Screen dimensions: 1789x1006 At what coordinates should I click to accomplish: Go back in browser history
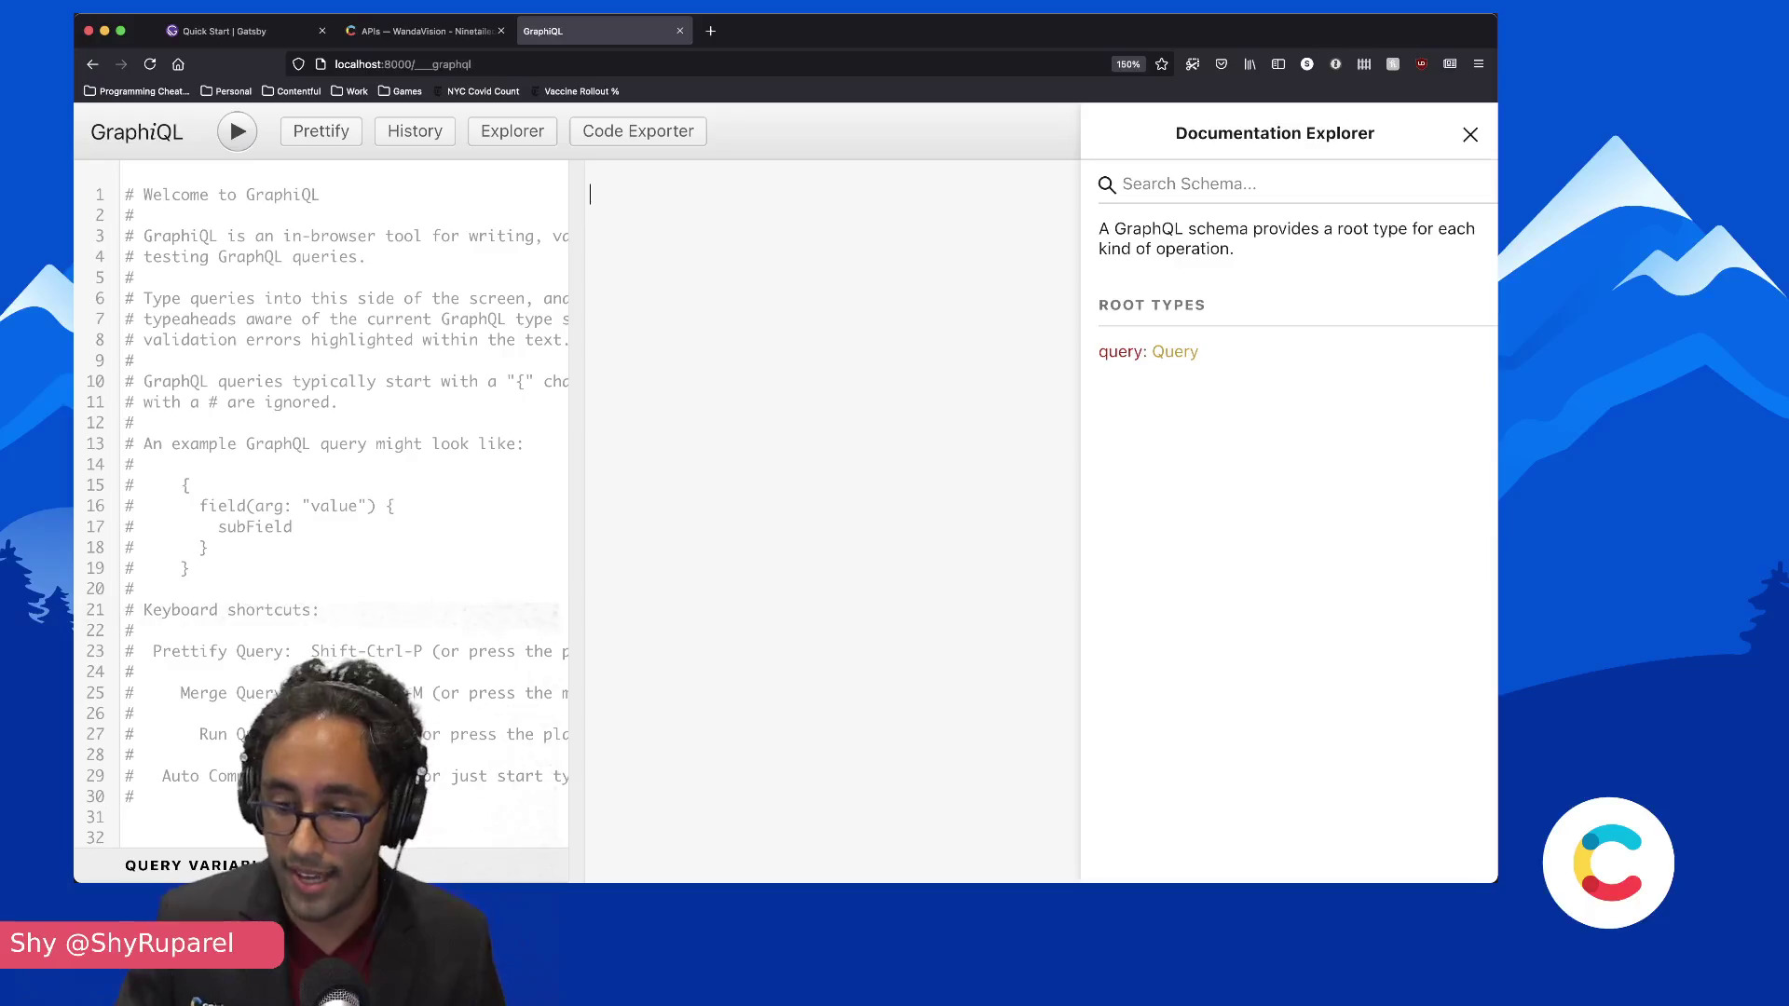[x=92, y=64]
